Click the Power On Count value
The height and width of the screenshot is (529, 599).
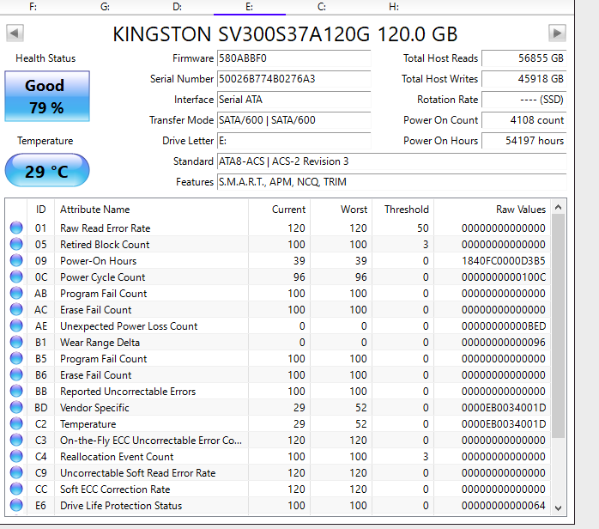coord(523,120)
